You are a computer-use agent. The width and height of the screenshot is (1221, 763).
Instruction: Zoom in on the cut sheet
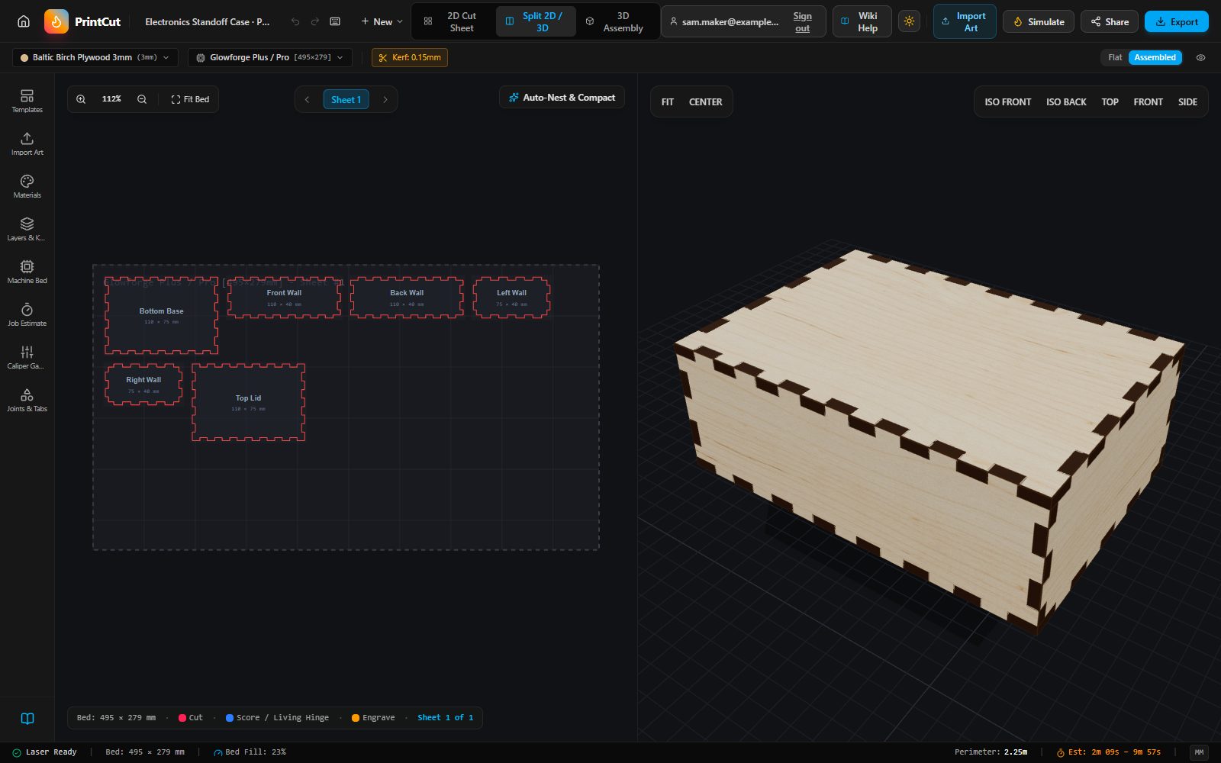81,99
